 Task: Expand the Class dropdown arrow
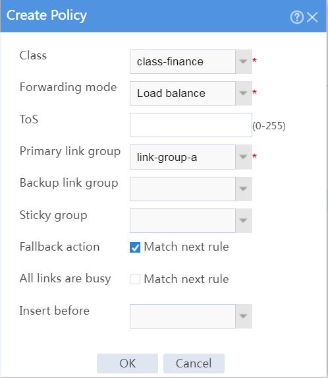(244, 61)
